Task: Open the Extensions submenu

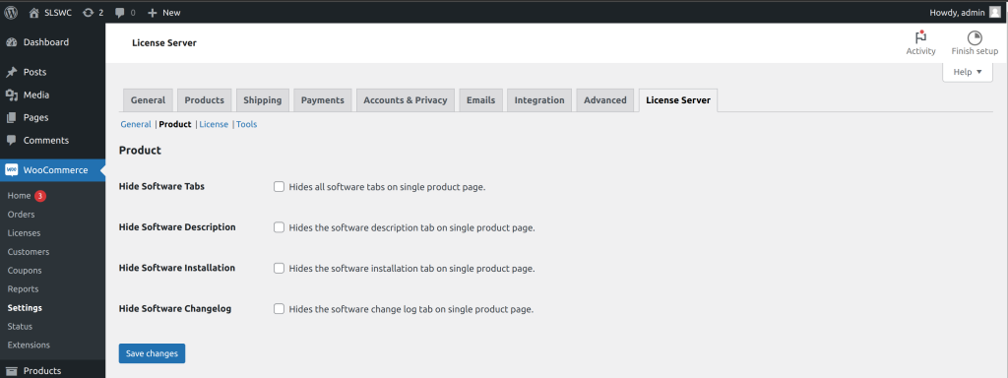Action: [29, 345]
